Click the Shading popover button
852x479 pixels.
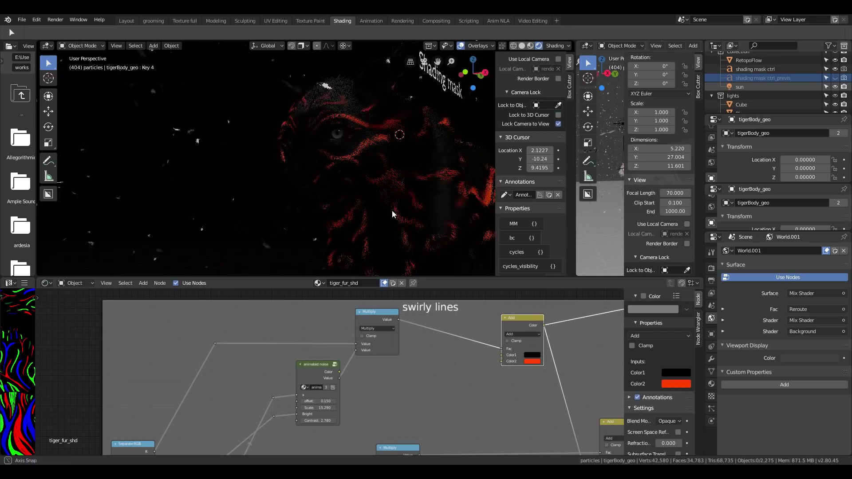pyautogui.click(x=558, y=46)
